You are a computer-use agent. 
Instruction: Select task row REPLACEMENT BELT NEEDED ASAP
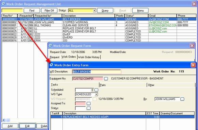coord(122,117)
